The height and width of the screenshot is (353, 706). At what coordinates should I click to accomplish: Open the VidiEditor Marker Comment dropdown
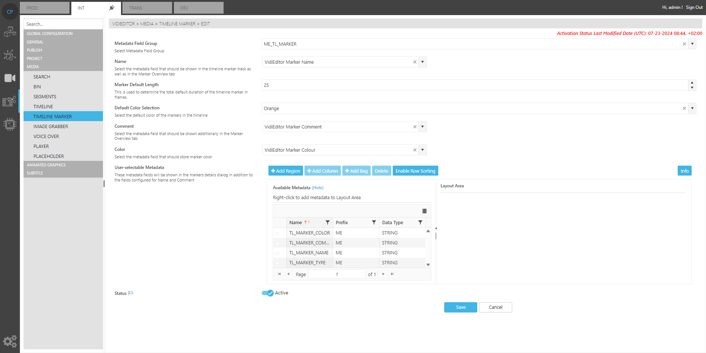[422, 127]
